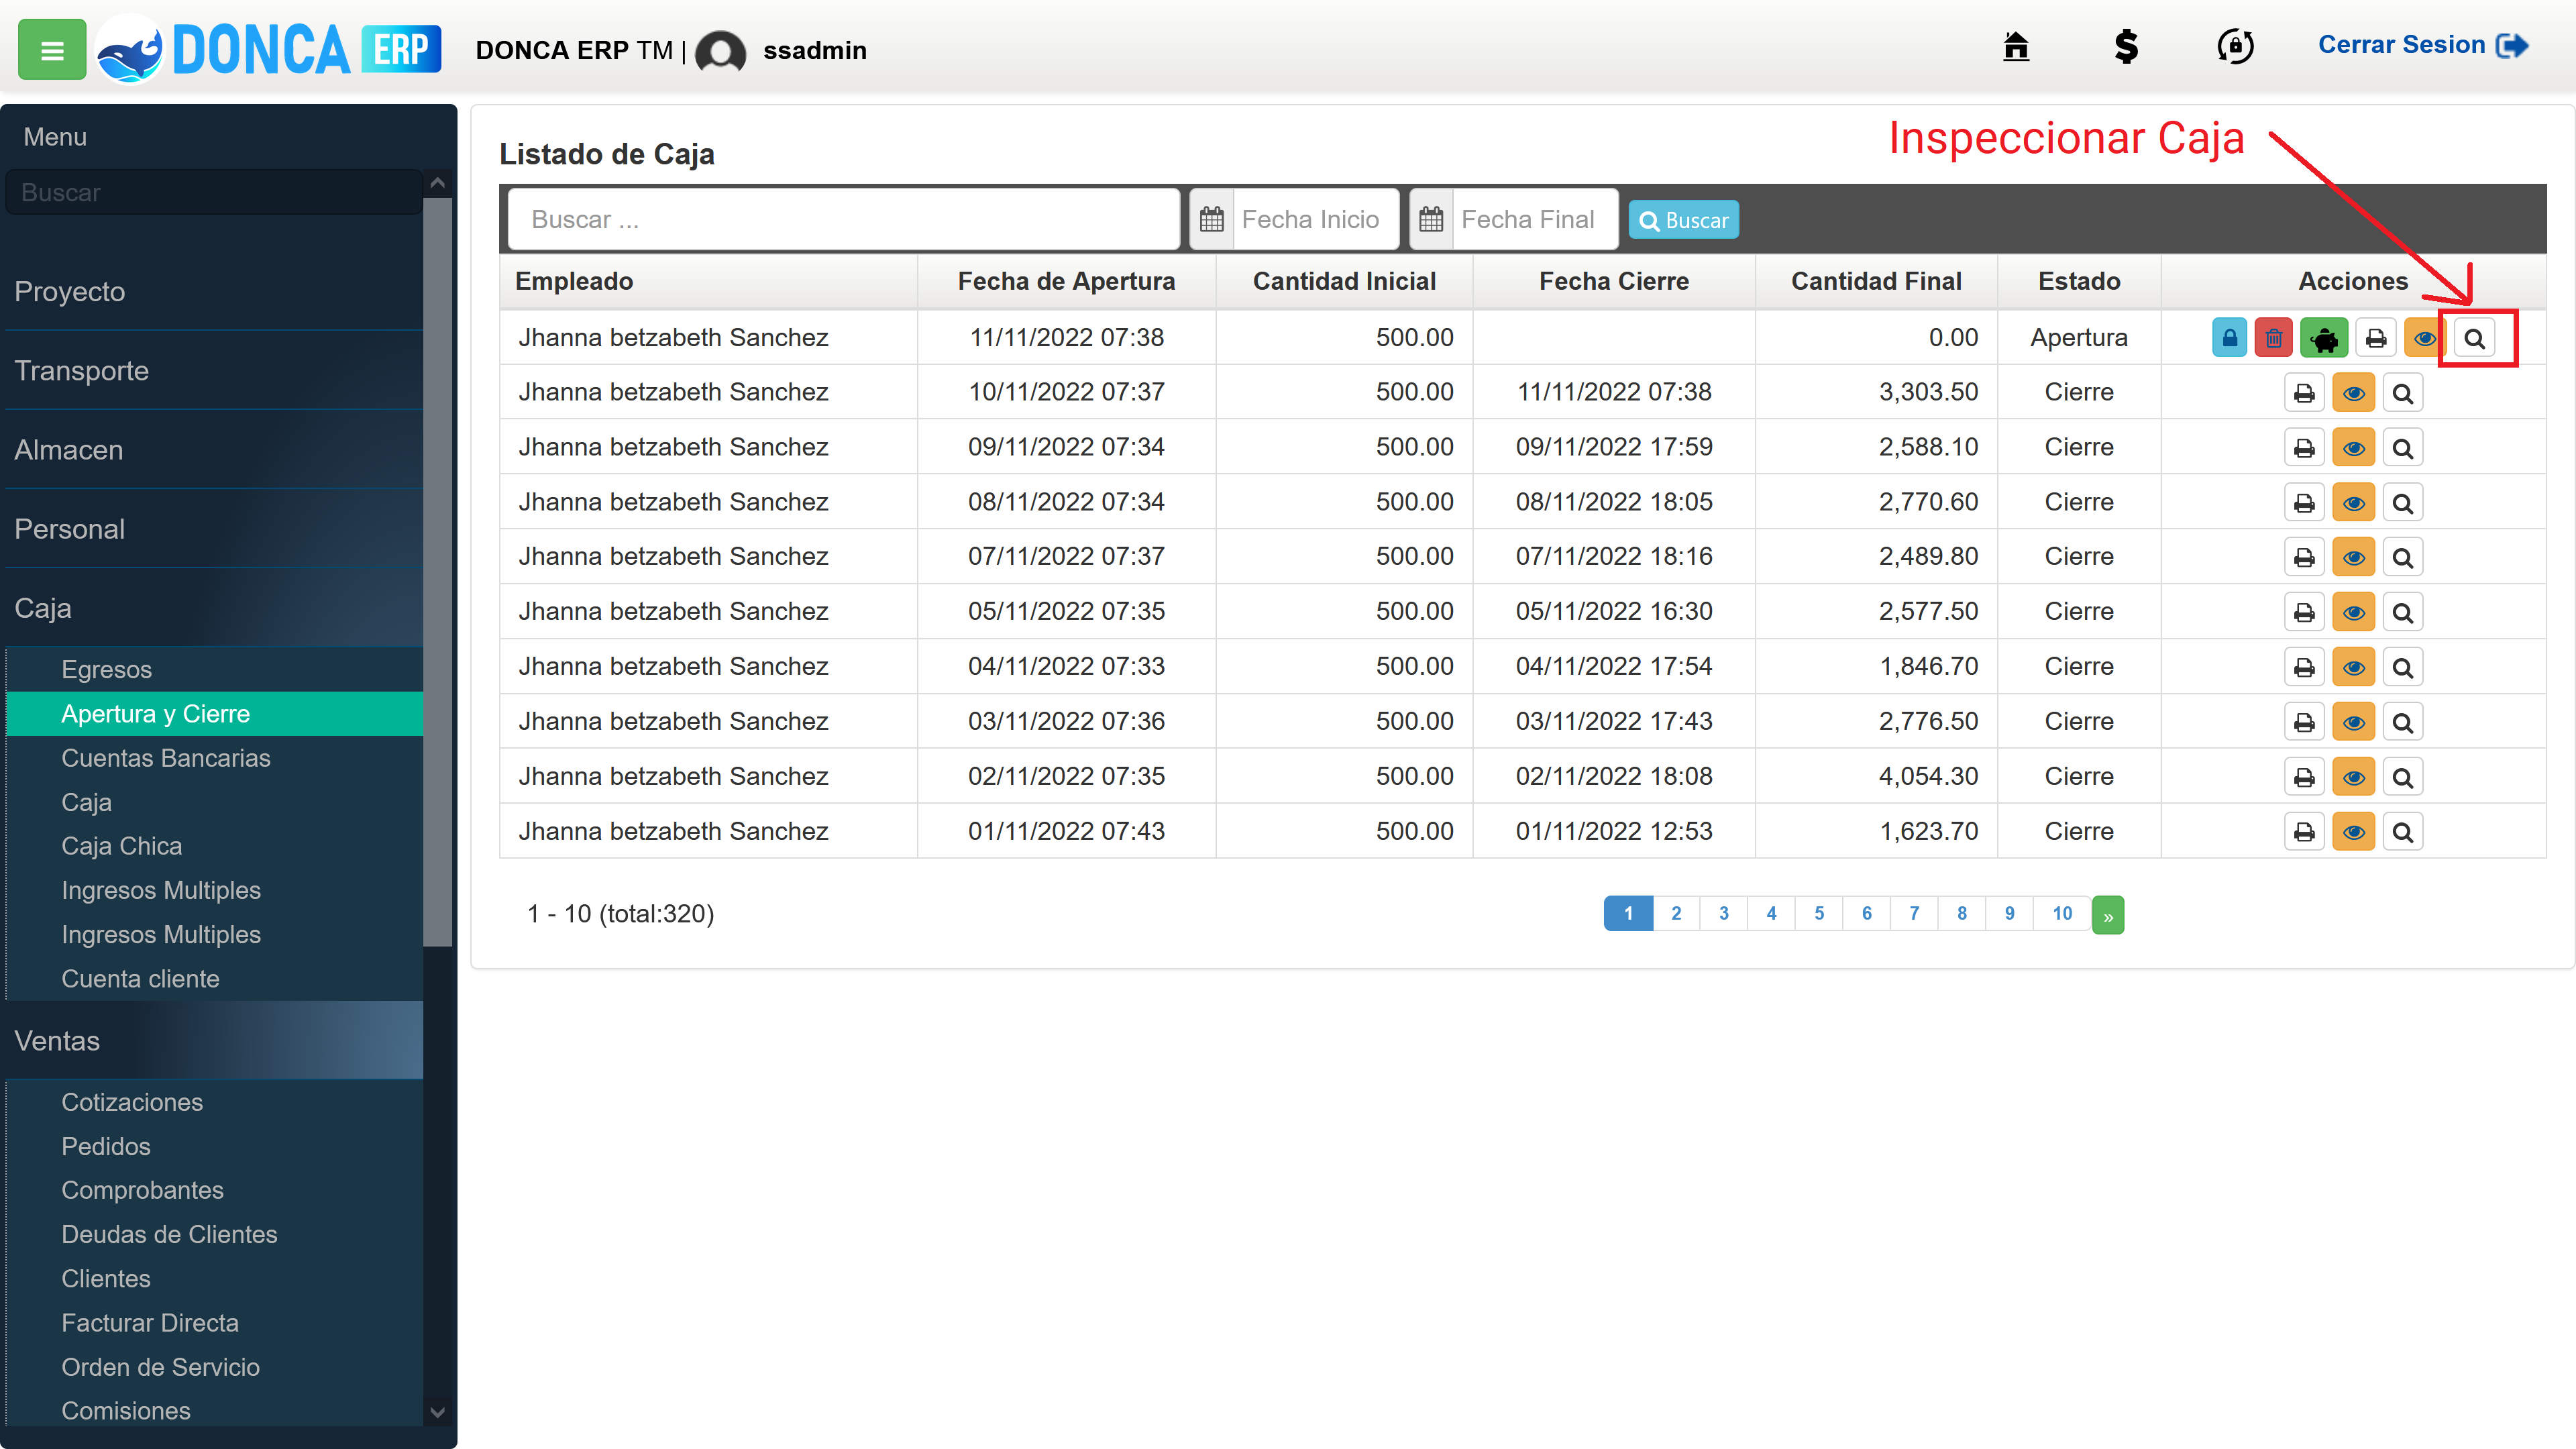View the 07/11/2022 caja with eye icon
Image resolution: width=2576 pixels, height=1449 pixels.
[2353, 557]
